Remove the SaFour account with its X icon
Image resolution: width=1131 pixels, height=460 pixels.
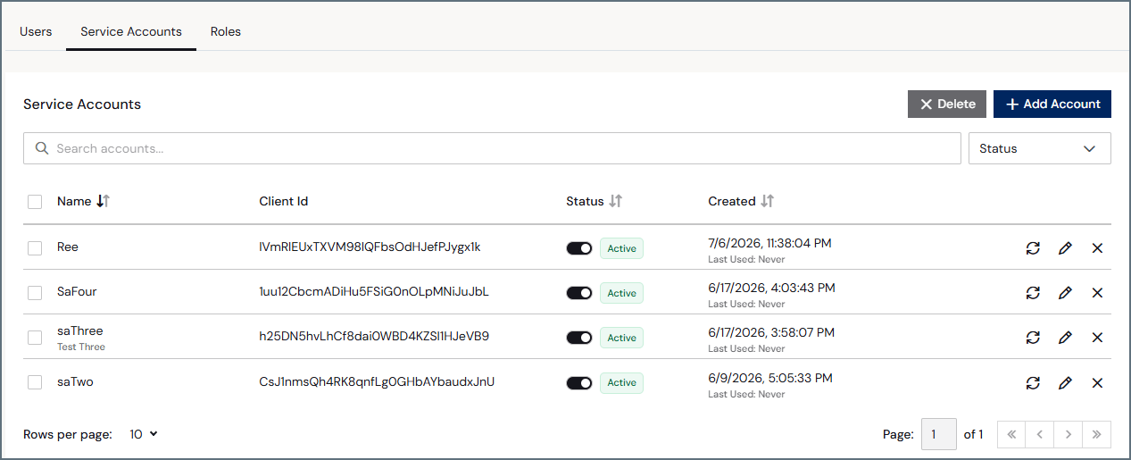[1098, 293]
